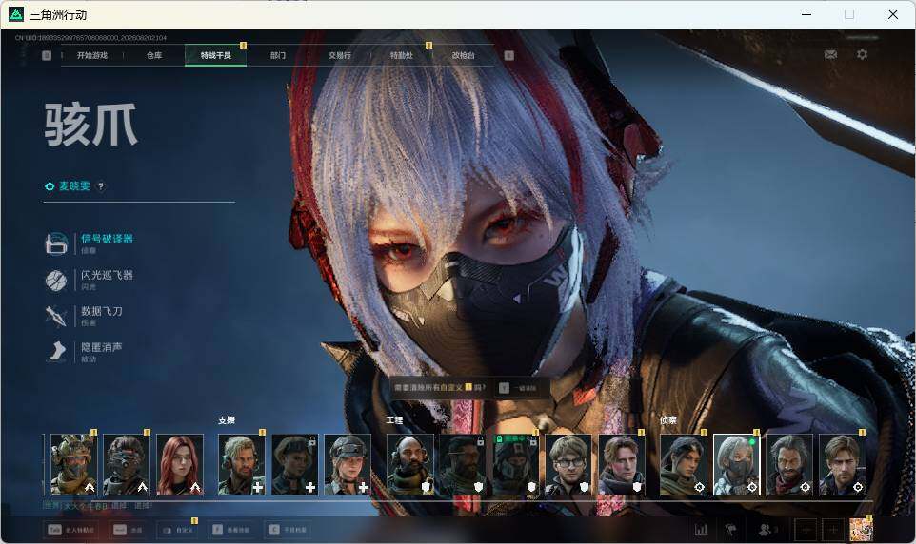
Task: Select the 闪光巡飞器 skill icon
Action: (56, 281)
